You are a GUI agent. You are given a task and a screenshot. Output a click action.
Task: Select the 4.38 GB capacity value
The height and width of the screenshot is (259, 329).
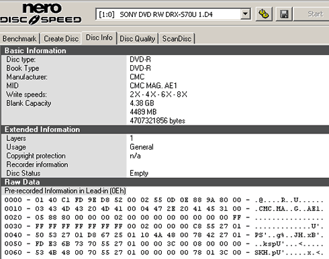(x=142, y=103)
